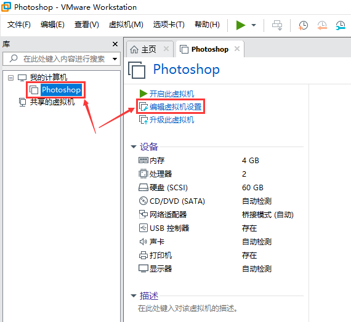This screenshot has width=351, height=322.
Task: Click the home icon on 主页 tab
Action: coord(134,49)
